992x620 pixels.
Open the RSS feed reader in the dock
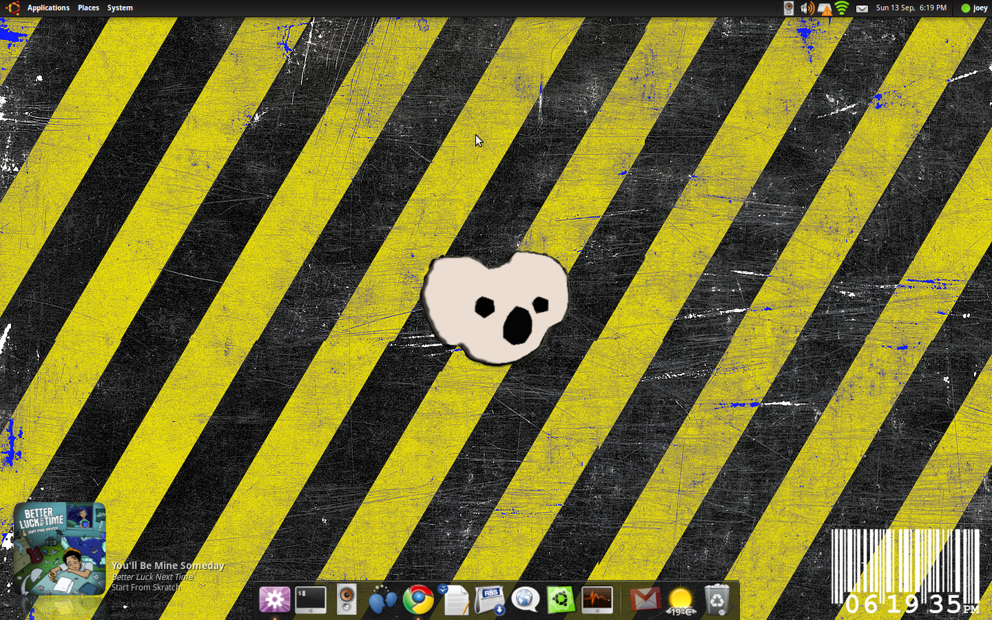tap(490, 600)
